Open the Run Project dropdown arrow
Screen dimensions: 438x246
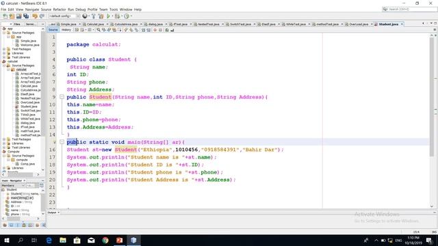pyautogui.click(x=112, y=16)
